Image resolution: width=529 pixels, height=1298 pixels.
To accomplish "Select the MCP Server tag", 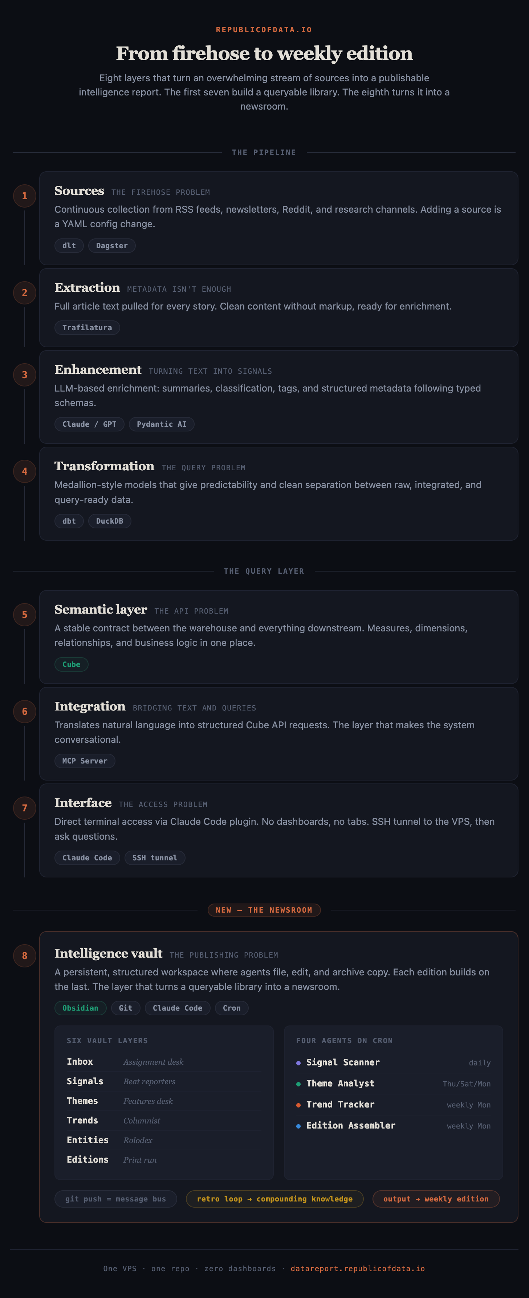I will tap(85, 761).
